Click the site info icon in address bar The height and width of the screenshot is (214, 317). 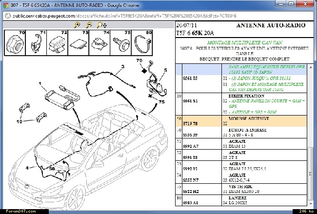(x=7, y=16)
